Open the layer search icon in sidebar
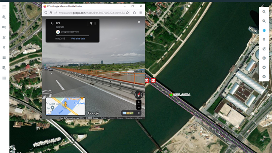 point(4,17)
